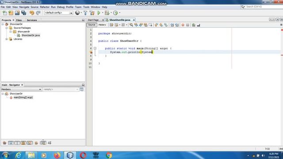
Task: Open Firefox from the taskbar
Action: pos(57,155)
